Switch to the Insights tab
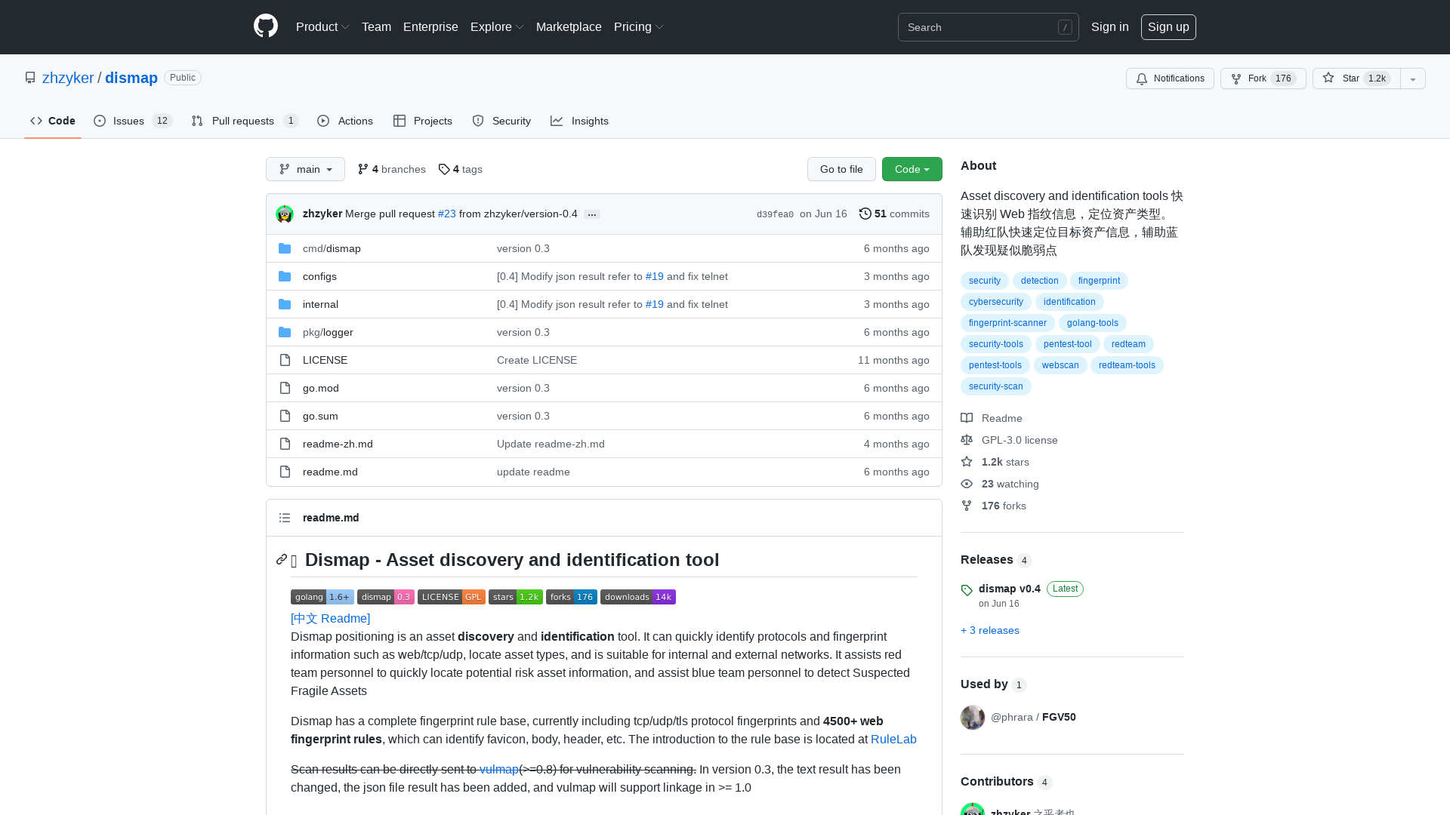This screenshot has width=1450, height=815. [x=580, y=121]
